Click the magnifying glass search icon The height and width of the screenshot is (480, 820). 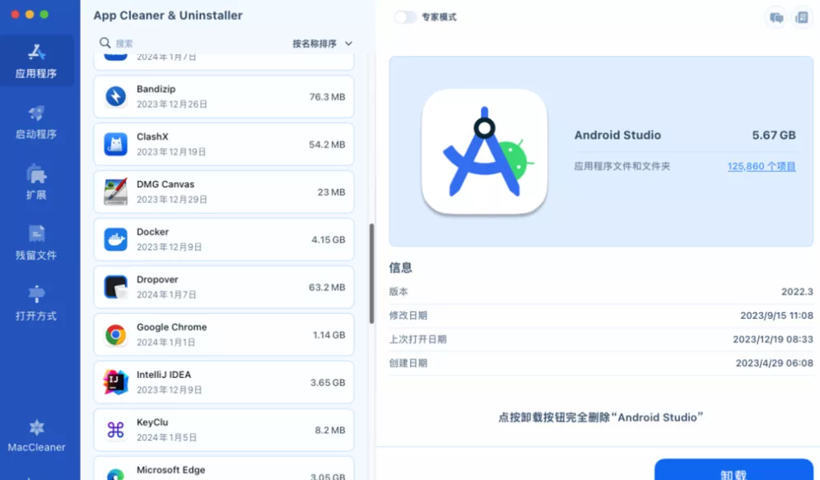(x=105, y=43)
